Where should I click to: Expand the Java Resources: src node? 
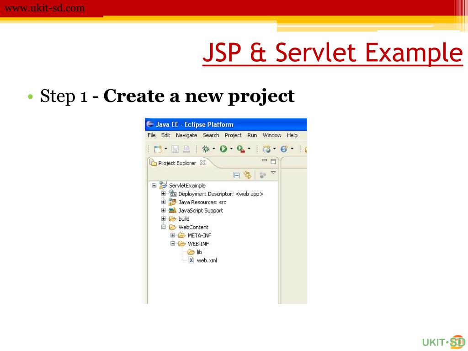pos(163,202)
